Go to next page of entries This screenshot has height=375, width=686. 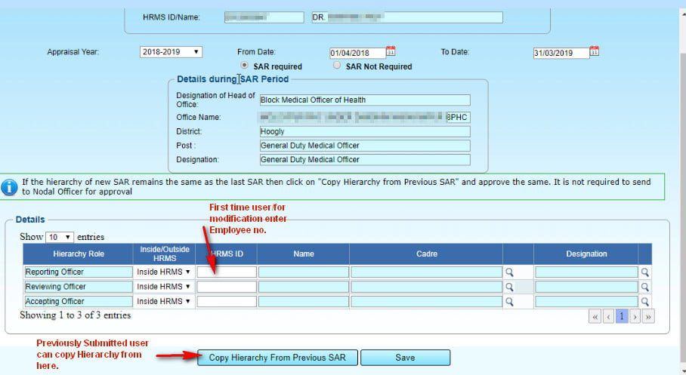pos(635,316)
